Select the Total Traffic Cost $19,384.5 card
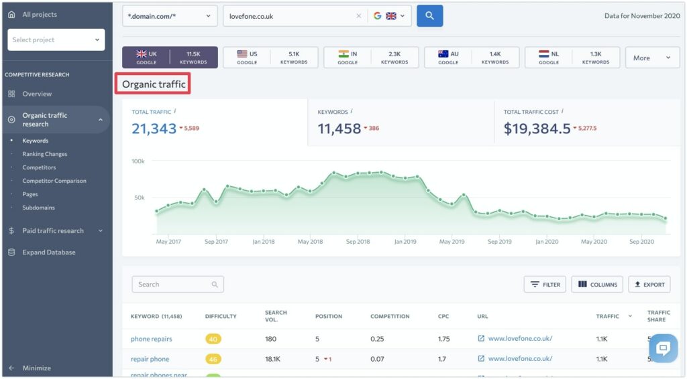Image resolution: width=687 pixels, height=379 pixels. pyautogui.click(x=587, y=122)
